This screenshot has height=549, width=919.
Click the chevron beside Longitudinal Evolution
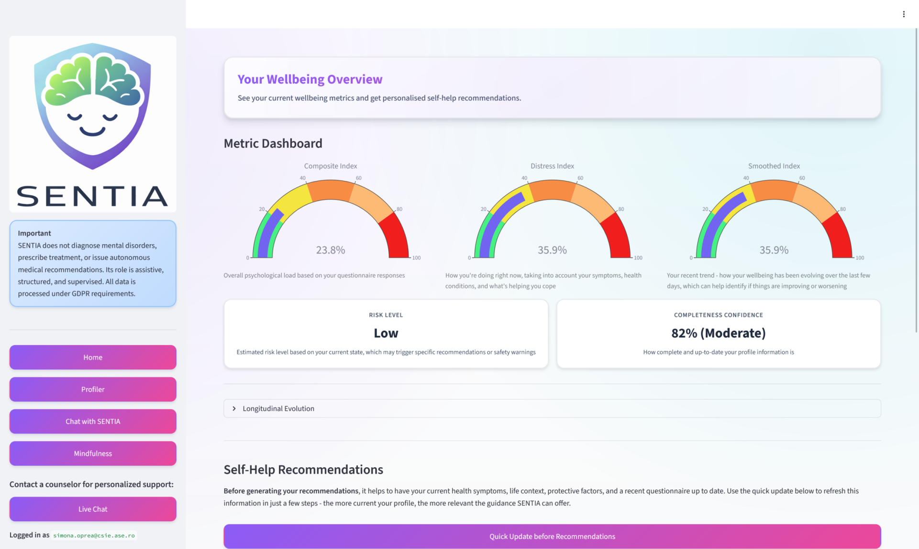(234, 409)
